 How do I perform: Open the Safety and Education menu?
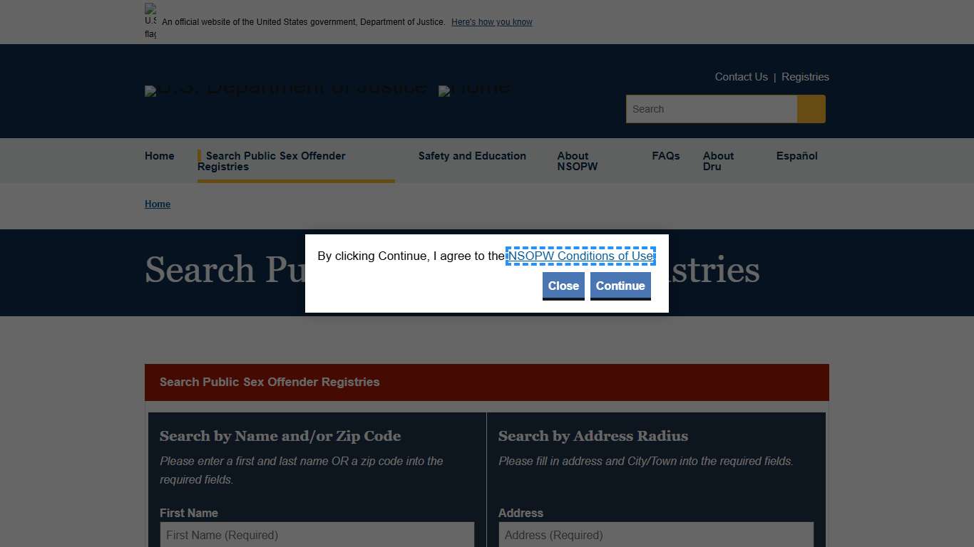click(x=472, y=156)
